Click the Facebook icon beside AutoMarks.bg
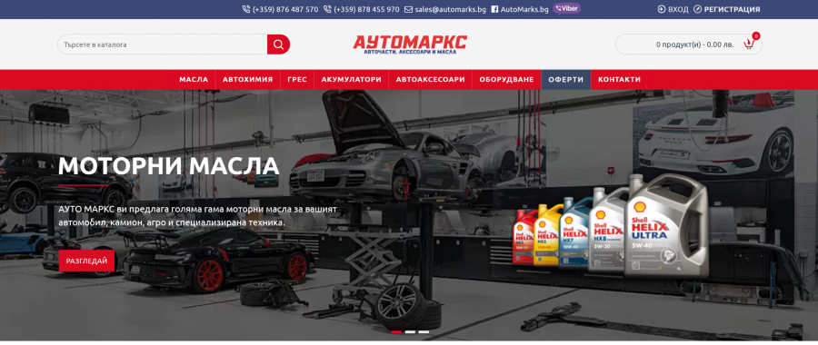Screen dimensions: 818x345 tap(494, 9)
